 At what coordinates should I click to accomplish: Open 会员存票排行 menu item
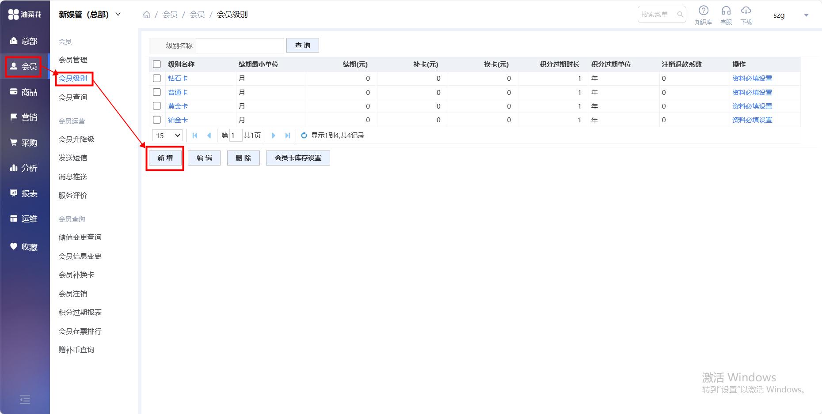[x=80, y=331]
